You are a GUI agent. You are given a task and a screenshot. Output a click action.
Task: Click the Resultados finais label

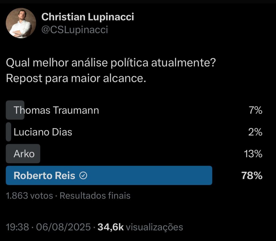pos(95,196)
